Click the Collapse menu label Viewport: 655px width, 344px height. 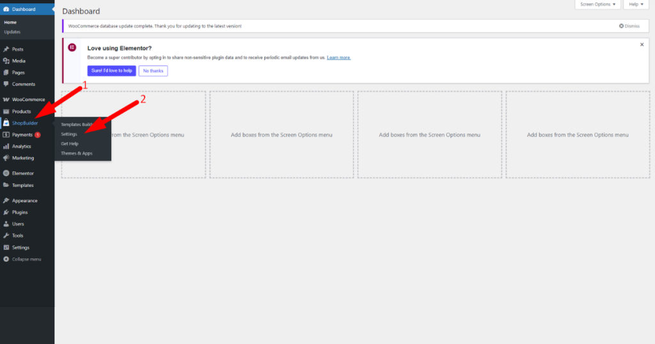click(27, 259)
